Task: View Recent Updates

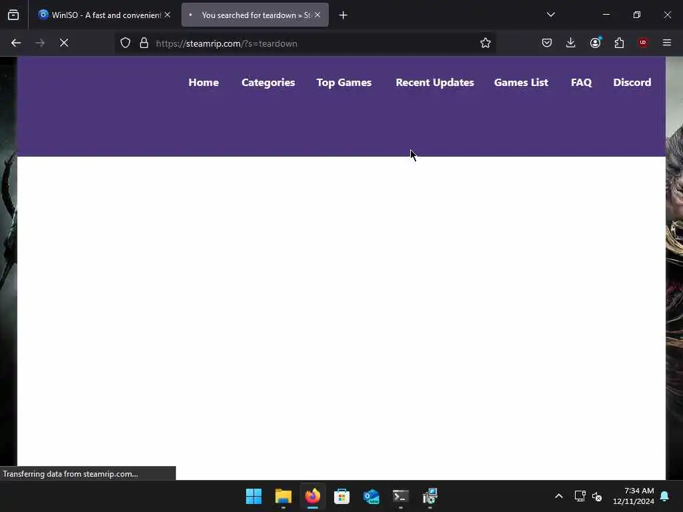Action: point(435,83)
